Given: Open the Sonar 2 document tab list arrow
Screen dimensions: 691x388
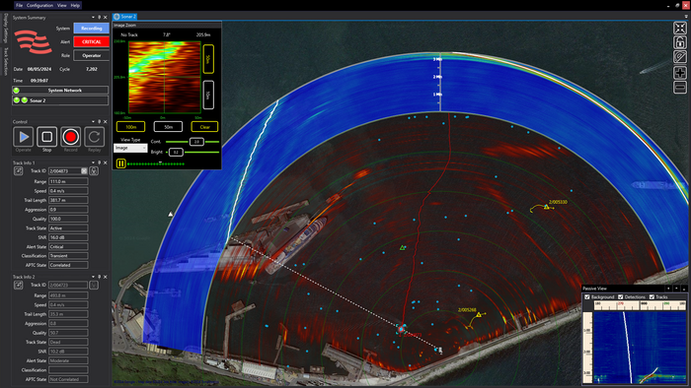Looking at the screenshot, I should [686, 17].
